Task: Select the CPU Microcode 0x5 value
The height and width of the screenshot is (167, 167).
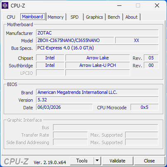Action: tap(145, 107)
